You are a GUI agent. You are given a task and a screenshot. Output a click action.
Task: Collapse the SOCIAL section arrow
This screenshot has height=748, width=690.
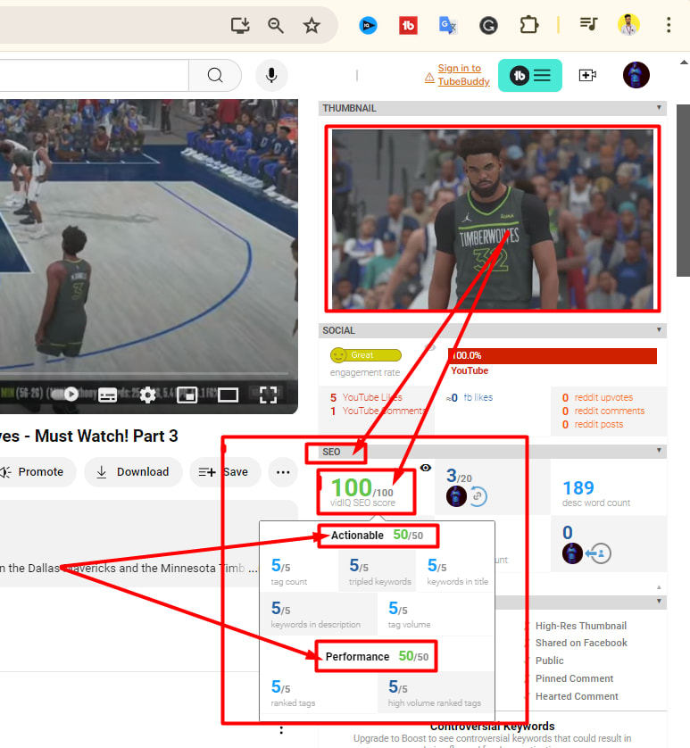coord(659,330)
